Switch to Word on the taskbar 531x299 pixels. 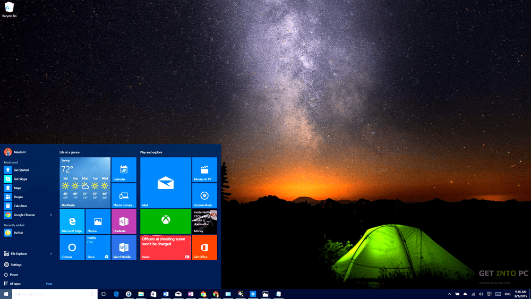coord(166,294)
